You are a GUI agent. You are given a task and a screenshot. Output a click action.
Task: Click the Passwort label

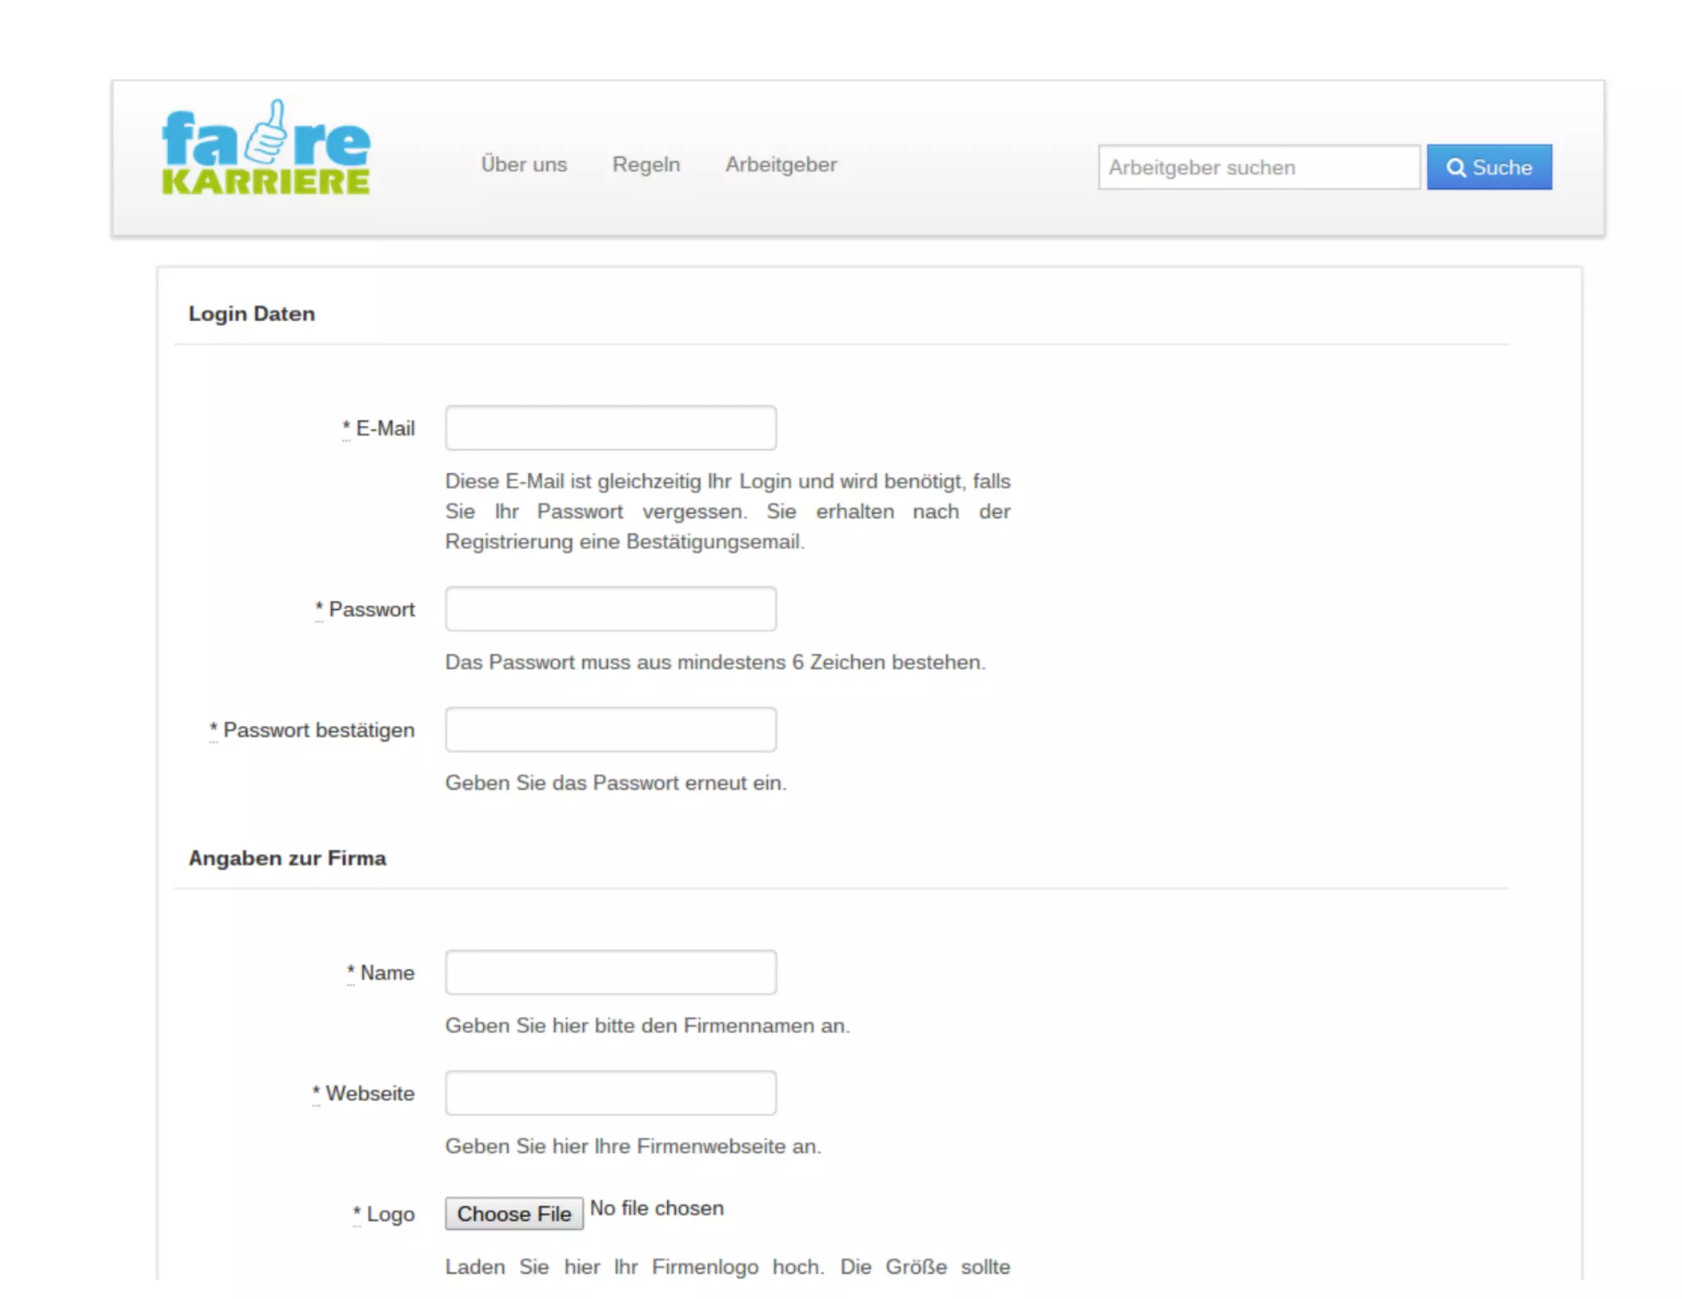pos(365,610)
